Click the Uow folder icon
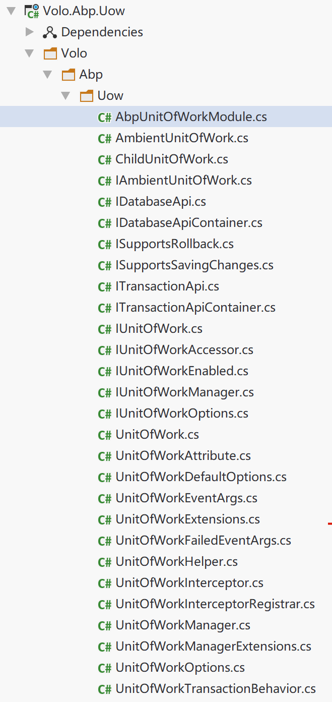The image size is (332, 702). tap(87, 96)
